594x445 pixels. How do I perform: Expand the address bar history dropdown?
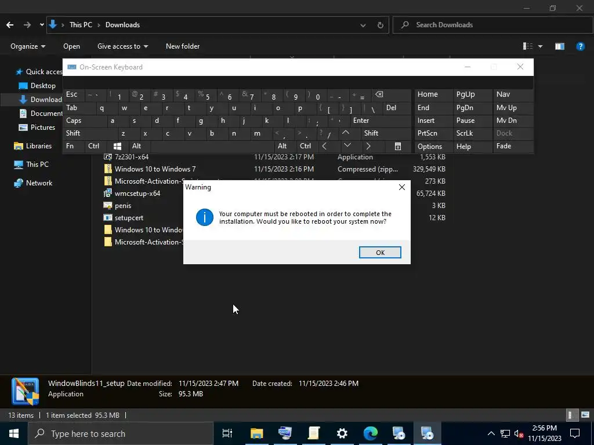coord(363,25)
